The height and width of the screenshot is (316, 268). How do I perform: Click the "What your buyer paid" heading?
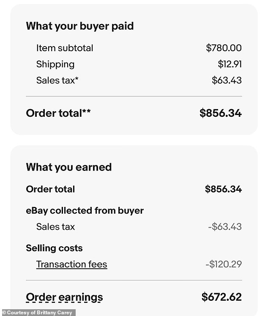click(79, 26)
